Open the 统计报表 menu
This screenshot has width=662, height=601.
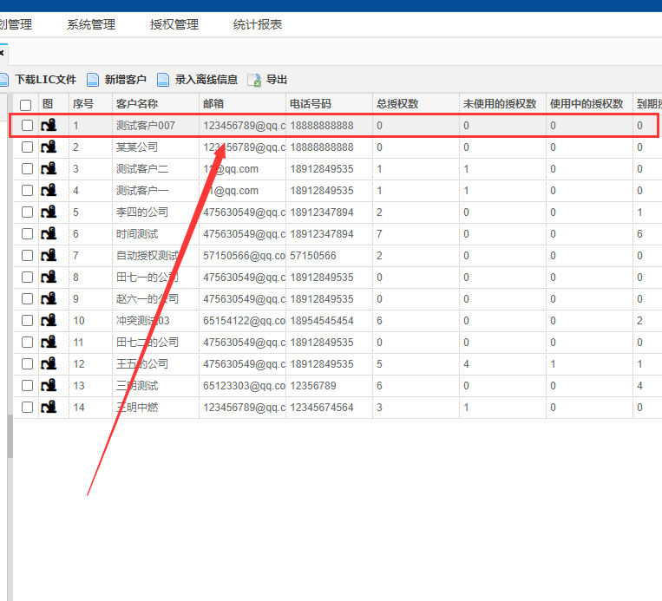click(x=258, y=24)
